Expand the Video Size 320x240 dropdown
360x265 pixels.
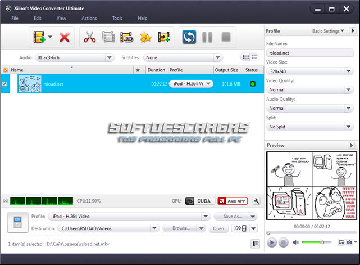click(x=348, y=71)
